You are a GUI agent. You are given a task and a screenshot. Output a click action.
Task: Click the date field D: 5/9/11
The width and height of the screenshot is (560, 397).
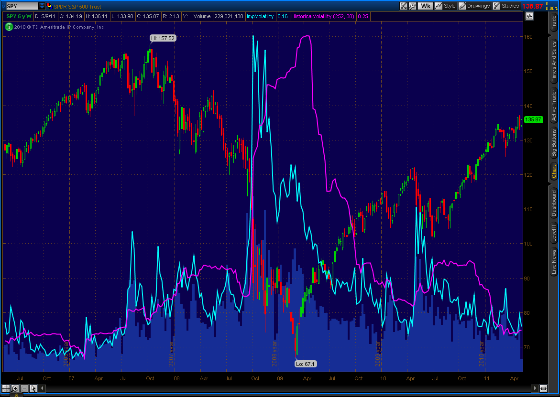pos(45,16)
